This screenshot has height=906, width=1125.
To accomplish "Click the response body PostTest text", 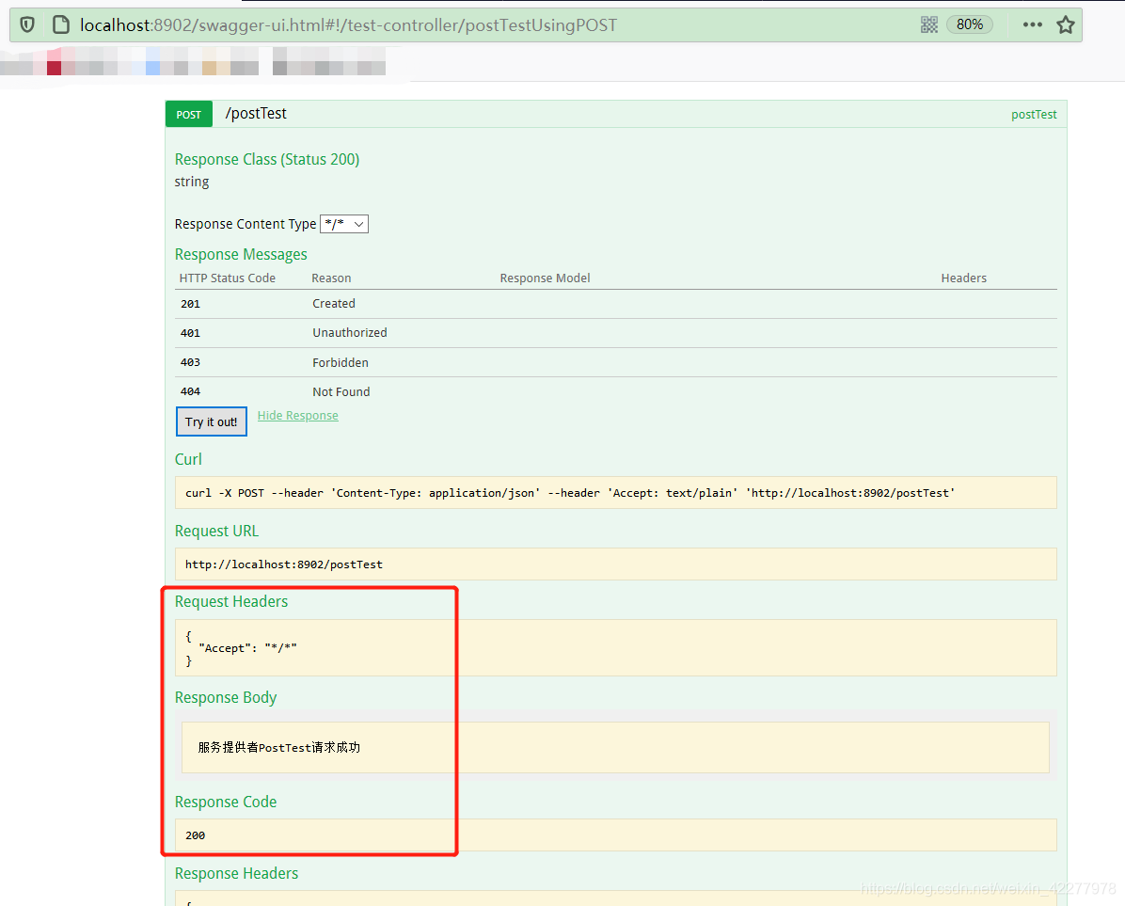I will coord(279,747).
